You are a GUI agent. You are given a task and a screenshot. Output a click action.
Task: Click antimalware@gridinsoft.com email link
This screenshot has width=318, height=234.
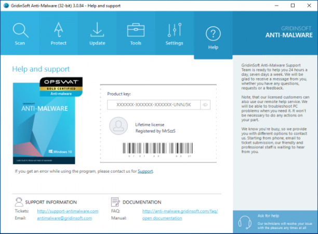pyautogui.click(x=64, y=218)
